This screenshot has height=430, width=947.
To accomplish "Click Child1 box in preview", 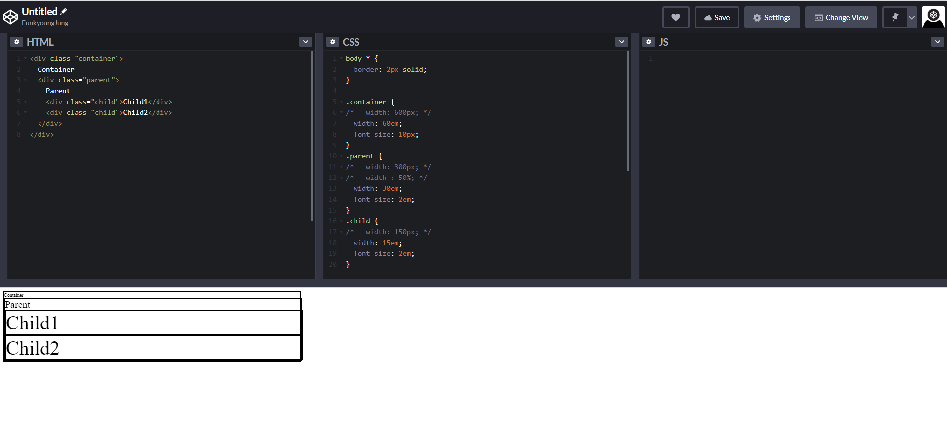I will pos(153,323).
